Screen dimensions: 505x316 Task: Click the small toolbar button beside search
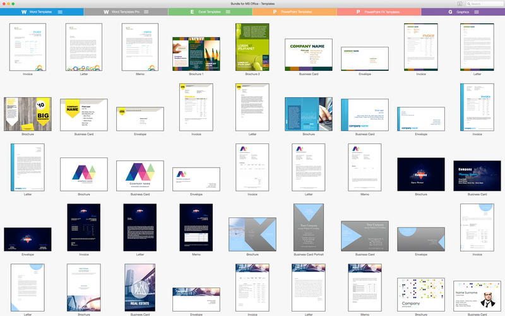(460, 4)
